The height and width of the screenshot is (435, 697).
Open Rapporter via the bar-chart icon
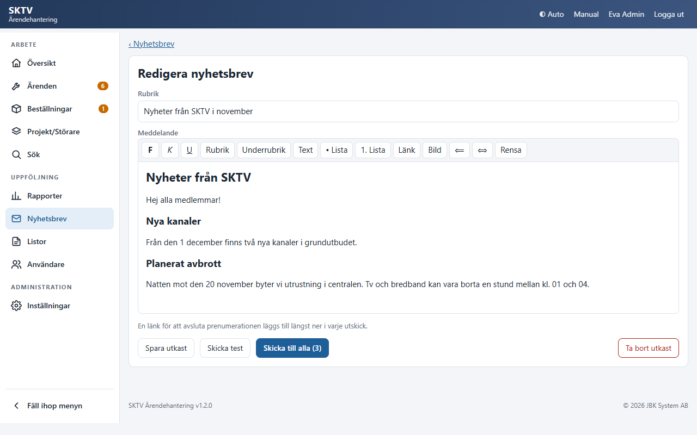(16, 196)
